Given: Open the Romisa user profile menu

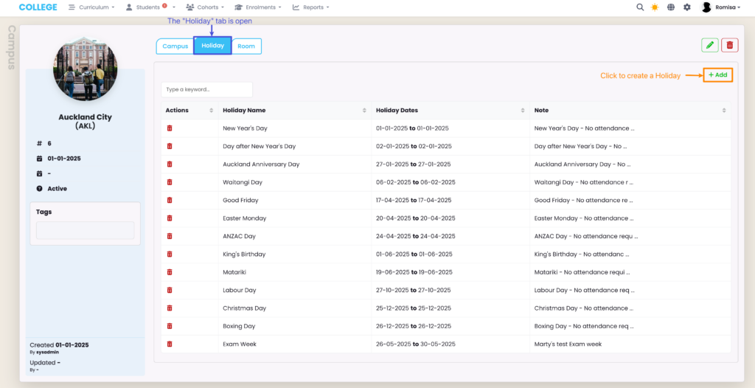Looking at the screenshot, I should 717,7.
